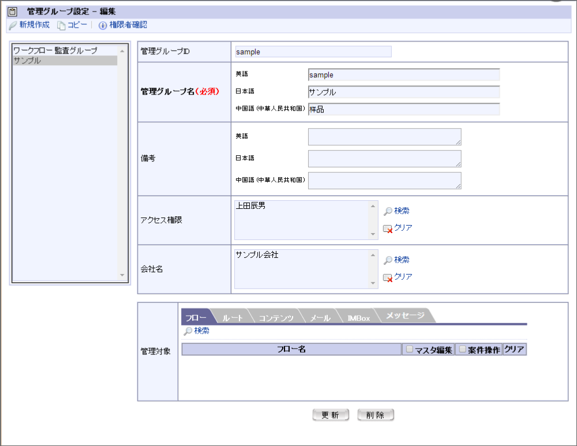Image resolution: width=577 pixels, height=446 pixels.
Task: Click the clipboard icon beside the page title
Action: 13,12
